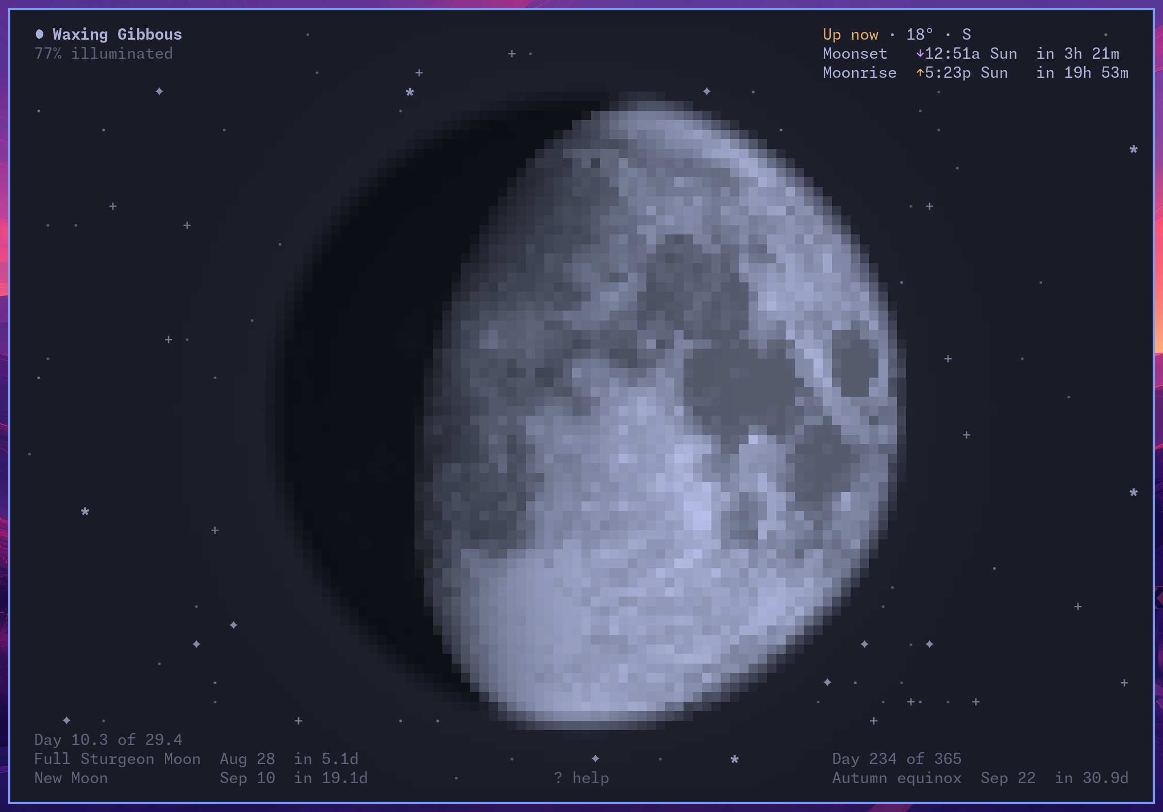Click the 'Sep 22' equinox date
The width and height of the screenshot is (1163, 812).
(1008, 778)
